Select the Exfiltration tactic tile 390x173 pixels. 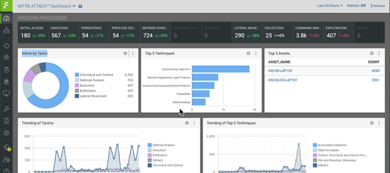(x=339, y=32)
